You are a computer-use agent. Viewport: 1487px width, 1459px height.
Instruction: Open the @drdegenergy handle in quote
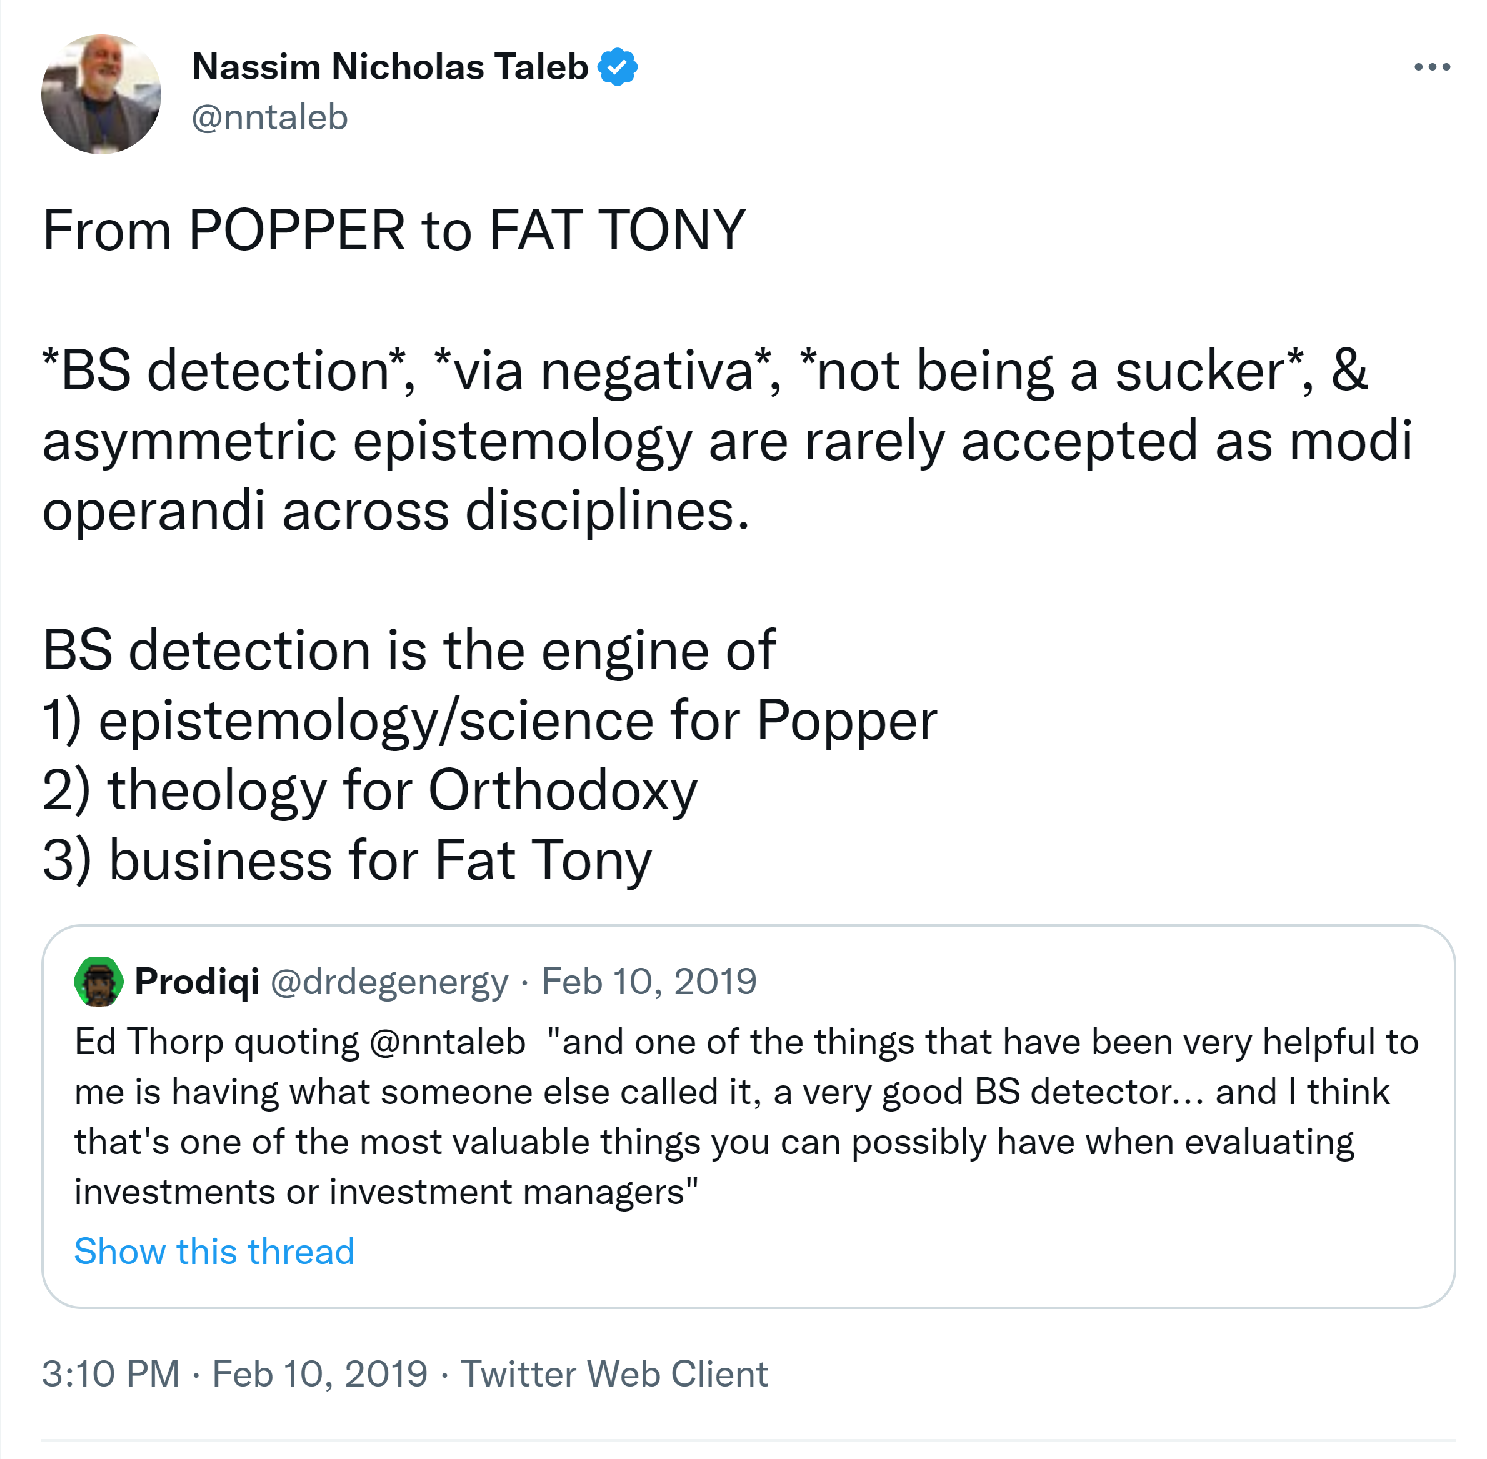(x=389, y=982)
